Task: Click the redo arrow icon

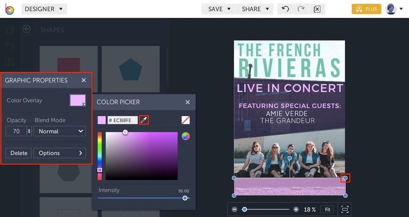Action: pyautogui.click(x=301, y=9)
